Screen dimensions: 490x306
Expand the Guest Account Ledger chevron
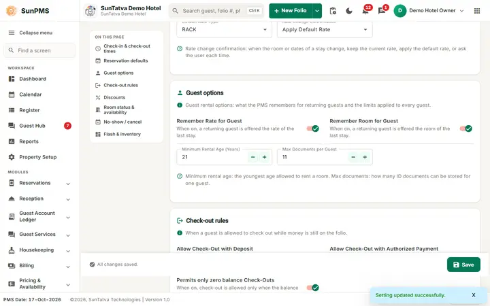pos(68,218)
